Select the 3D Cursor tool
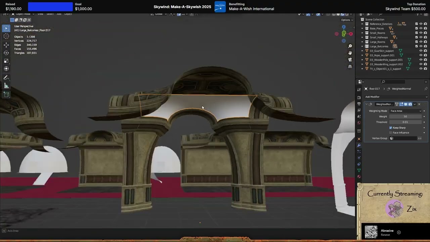The height and width of the screenshot is (242, 430). 6,36
